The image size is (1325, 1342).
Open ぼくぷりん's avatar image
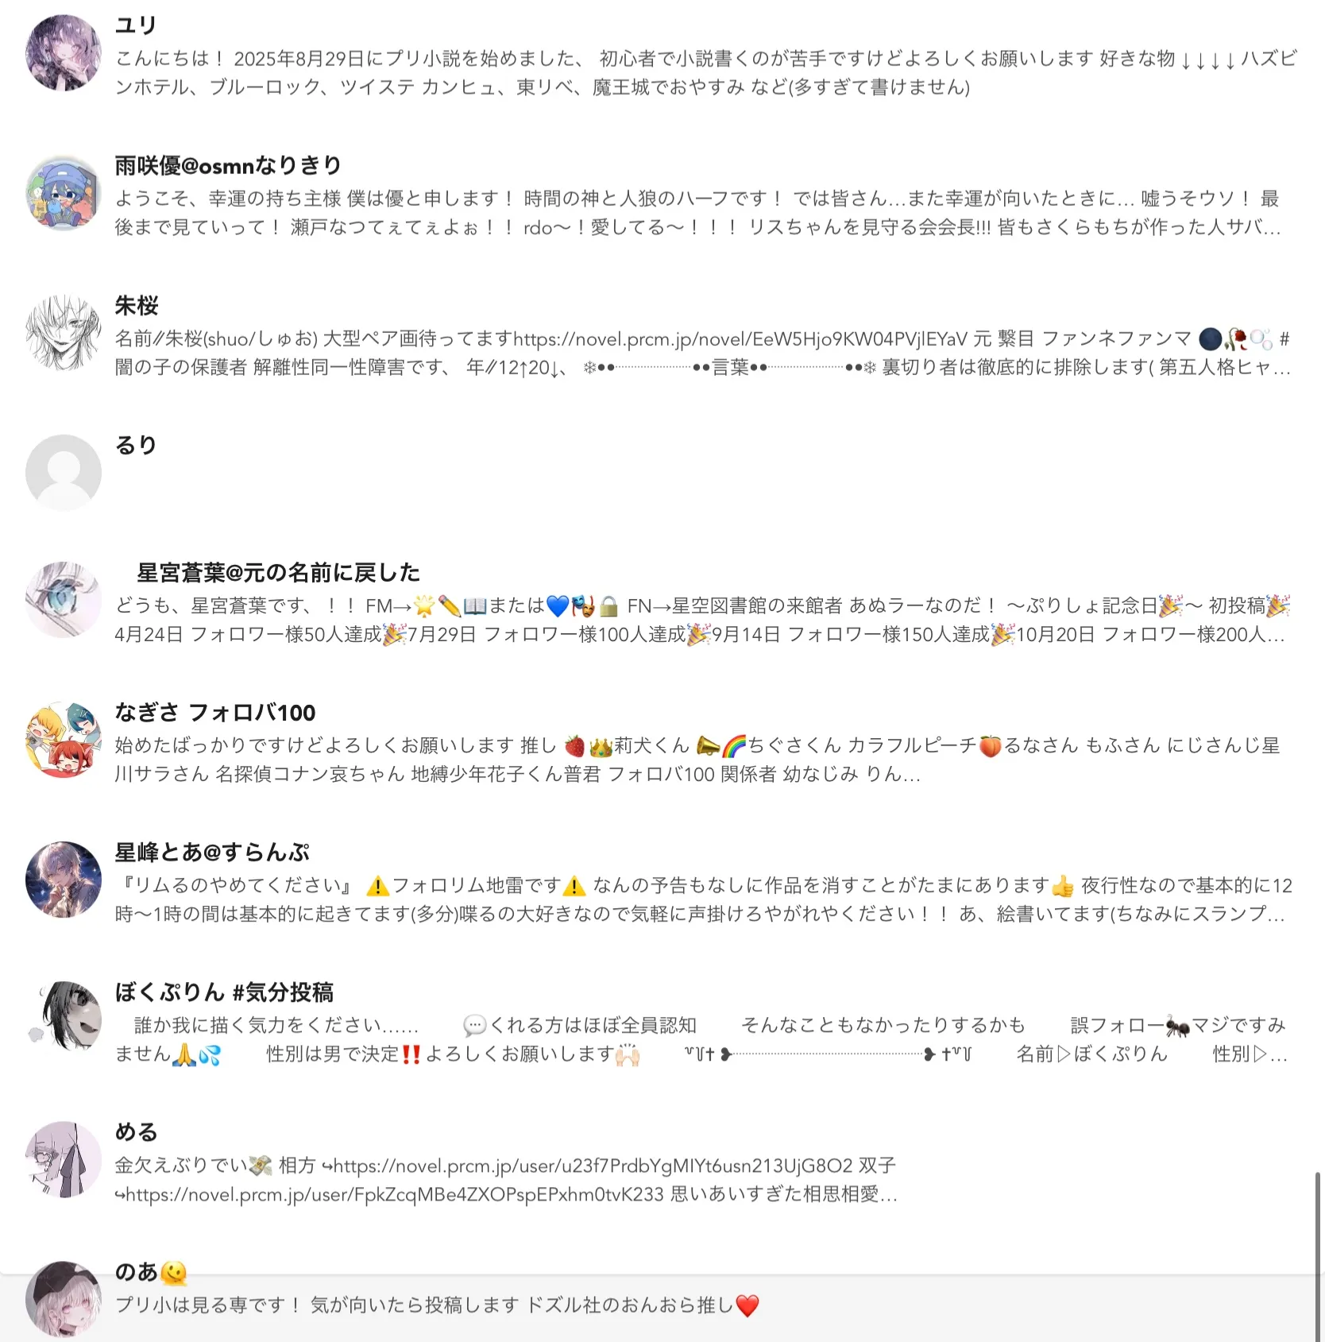pos(64,1019)
